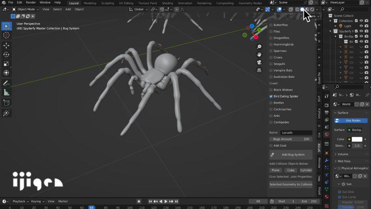The image size is (371, 209).
Task: Add a Plane collision object
Action: 275,170
